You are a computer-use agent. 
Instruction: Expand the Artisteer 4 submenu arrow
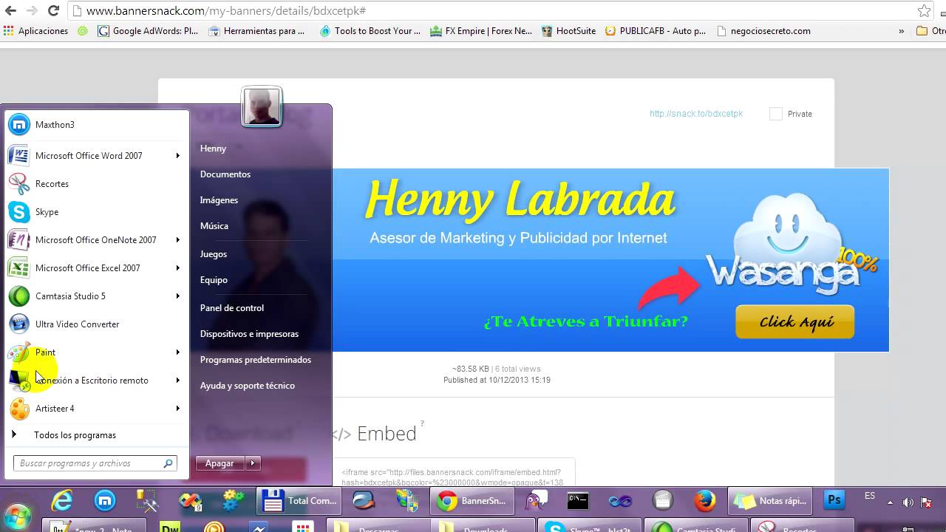[x=178, y=409]
